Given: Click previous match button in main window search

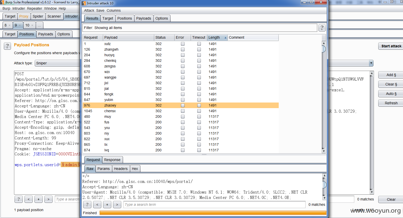Looking at the screenshot, I should pos(29,199).
